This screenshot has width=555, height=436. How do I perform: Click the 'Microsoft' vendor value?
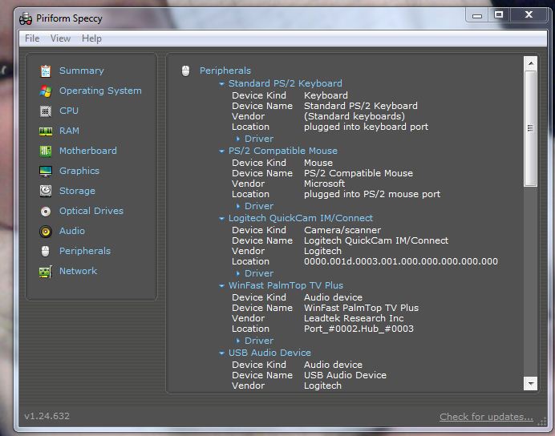[x=324, y=184]
